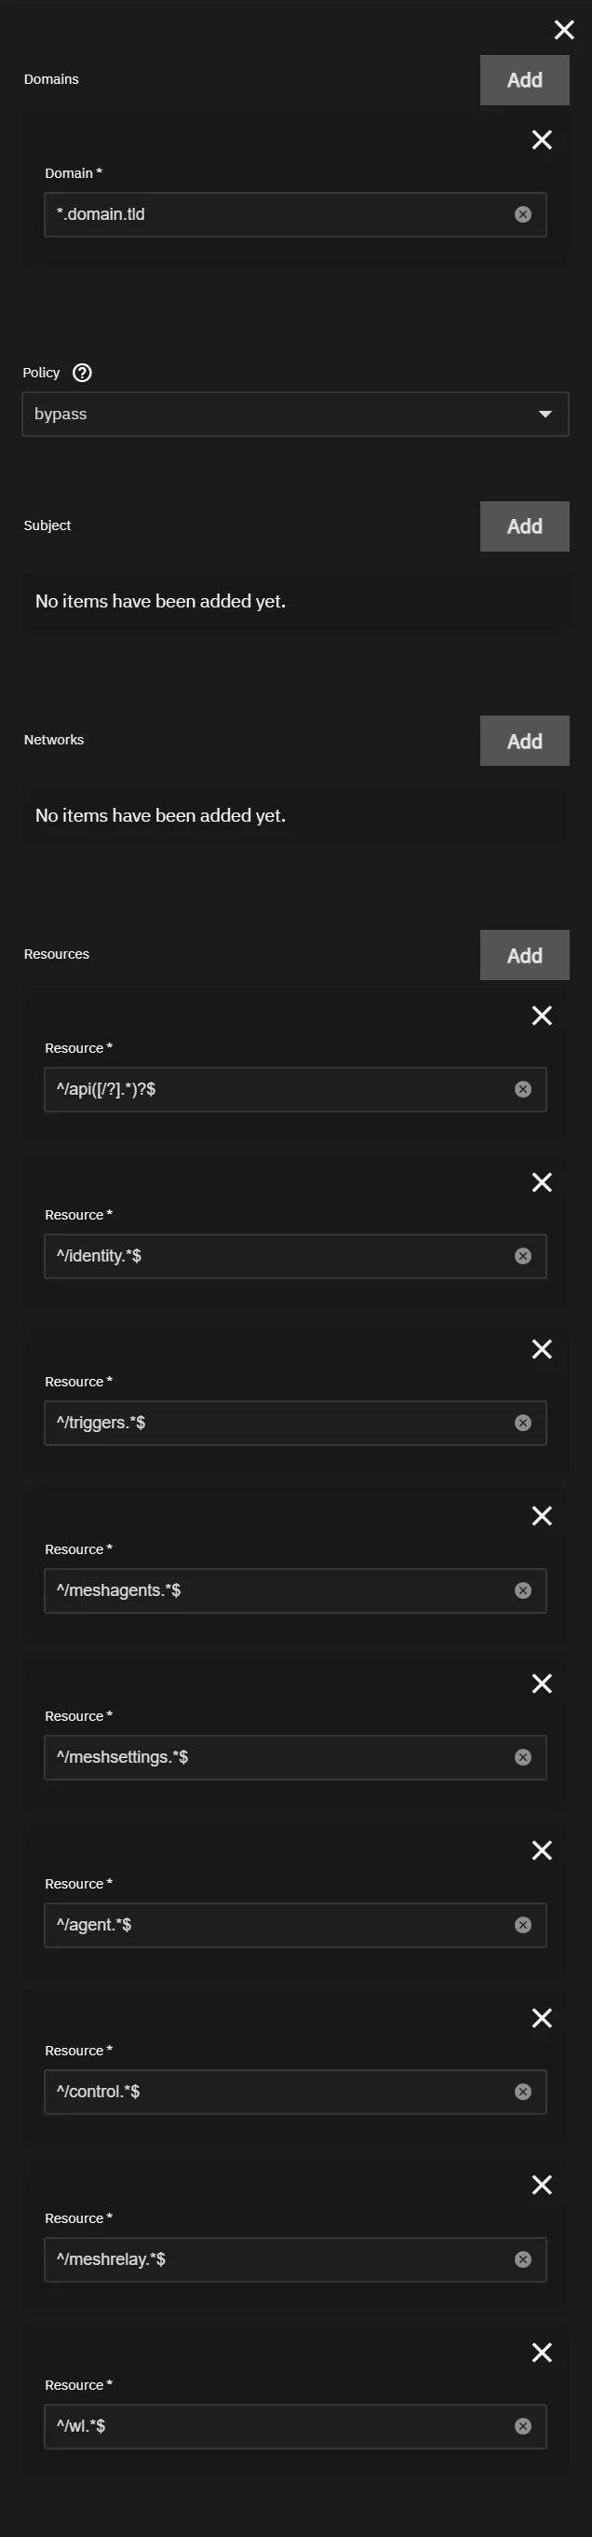
Task: Clear the ^/identity.*$ resource field
Action: pyautogui.click(x=523, y=1256)
